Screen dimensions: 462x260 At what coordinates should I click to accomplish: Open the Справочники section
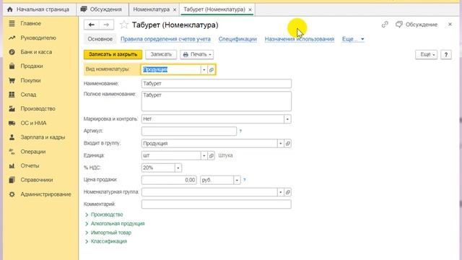(37, 180)
